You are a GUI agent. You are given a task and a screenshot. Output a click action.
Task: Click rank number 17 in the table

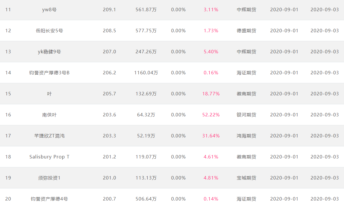tap(8, 136)
